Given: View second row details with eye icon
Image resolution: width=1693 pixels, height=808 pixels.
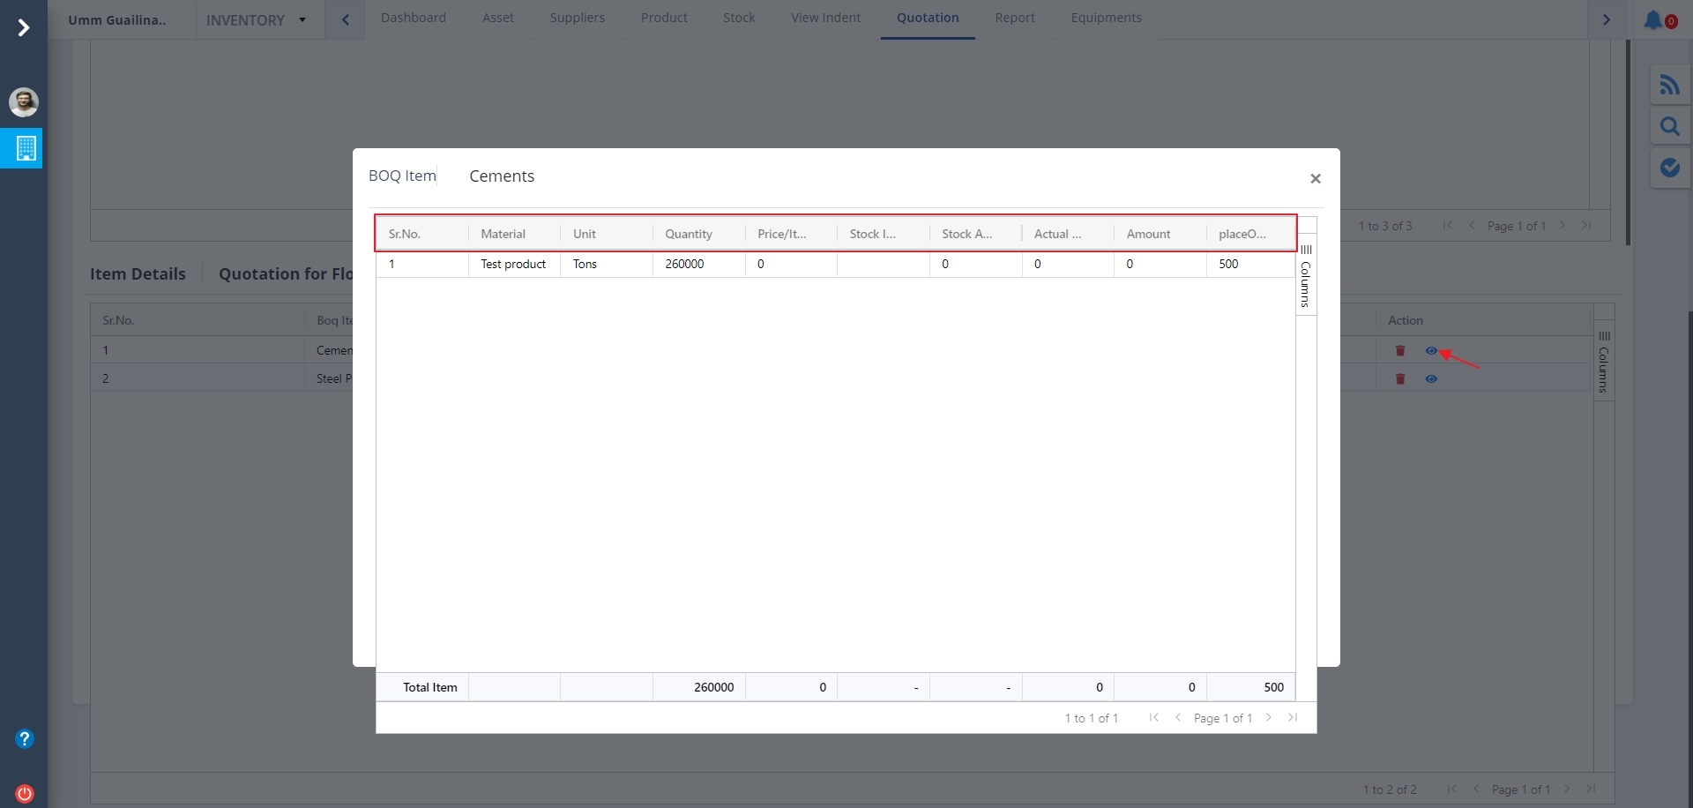Looking at the screenshot, I should pos(1431,379).
